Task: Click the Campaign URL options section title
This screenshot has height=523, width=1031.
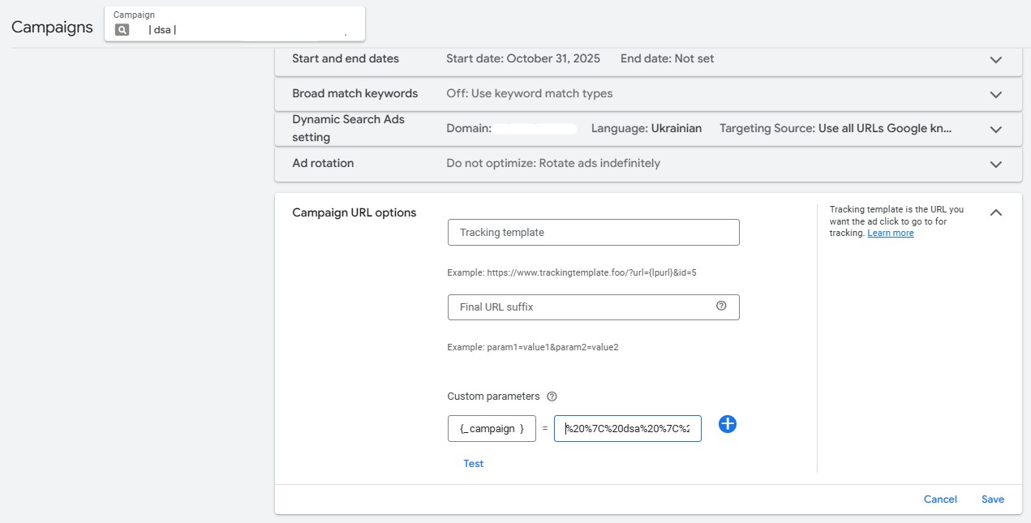Action: coord(354,213)
